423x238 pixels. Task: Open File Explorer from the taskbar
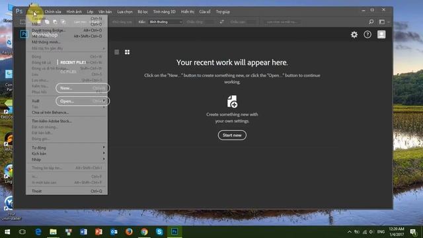click(x=53, y=232)
